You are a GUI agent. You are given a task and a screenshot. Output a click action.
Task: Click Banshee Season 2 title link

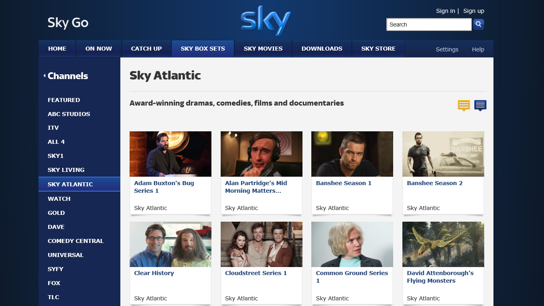(435, 183)
